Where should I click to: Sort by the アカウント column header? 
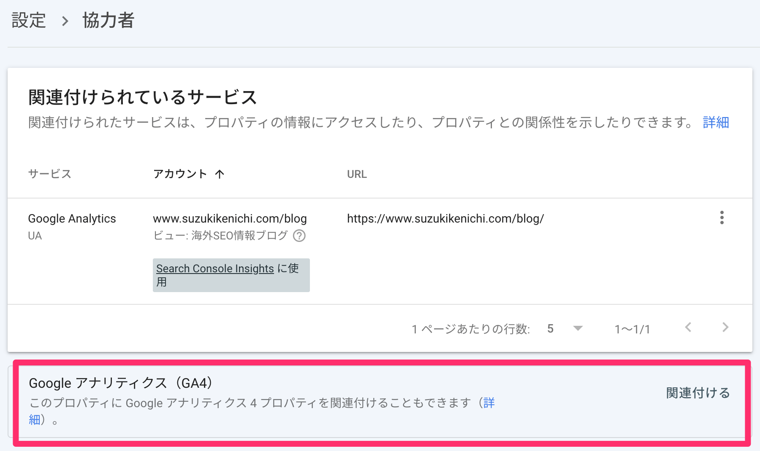(x=180, y=174)
